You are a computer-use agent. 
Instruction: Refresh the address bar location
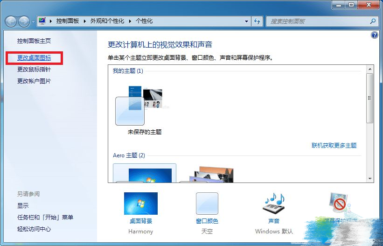click(257, 21)
